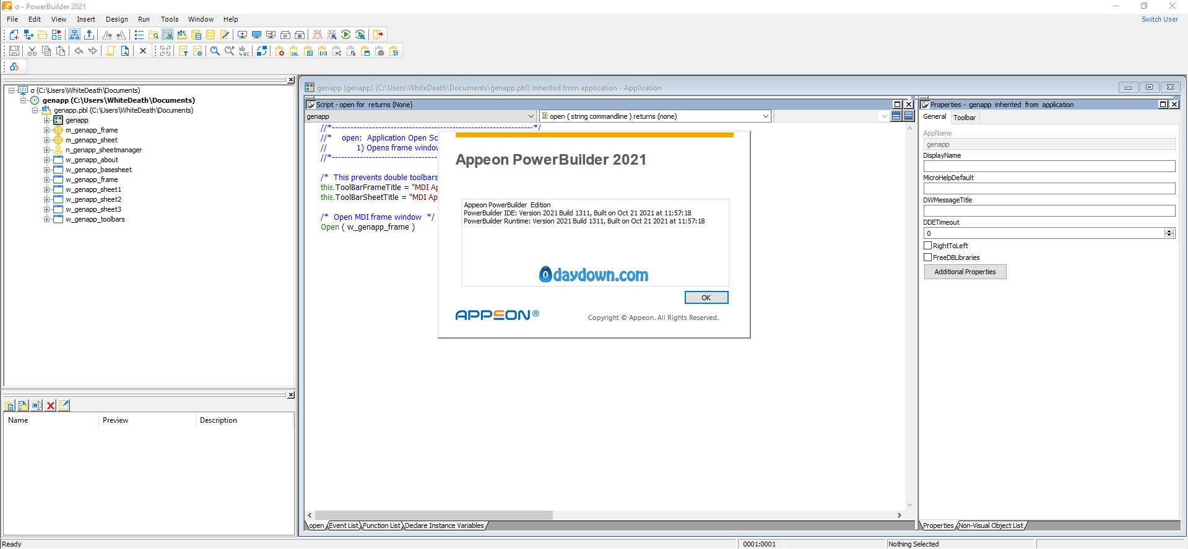This screenshot has height=549, width=1188.
Task: Close the System Tree pane
Action: click(291, 80)
